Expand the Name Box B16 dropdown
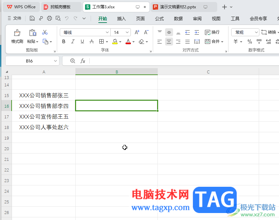Image resolution: width=279 pixels, height=220 pixels. click(x=55, y=61)
